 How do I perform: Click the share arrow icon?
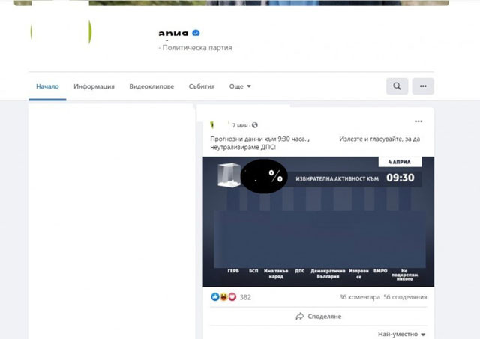coord(300,316)
